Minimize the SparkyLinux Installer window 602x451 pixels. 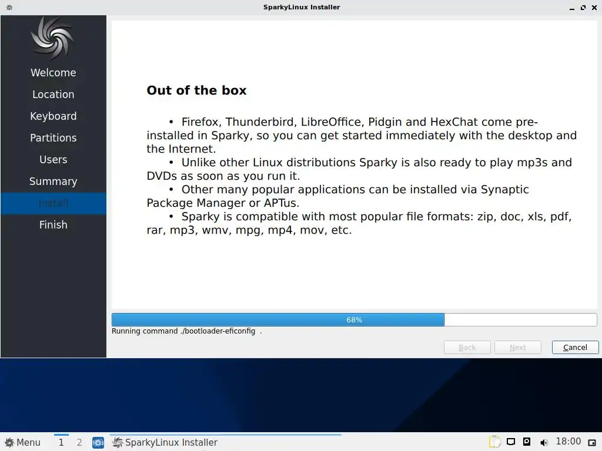571,8
